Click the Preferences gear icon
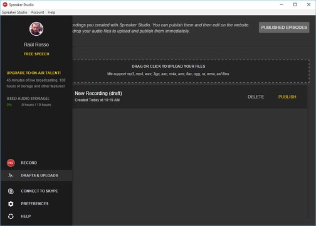The height and width of the screenshot is (226, 316). coord(11,203)
